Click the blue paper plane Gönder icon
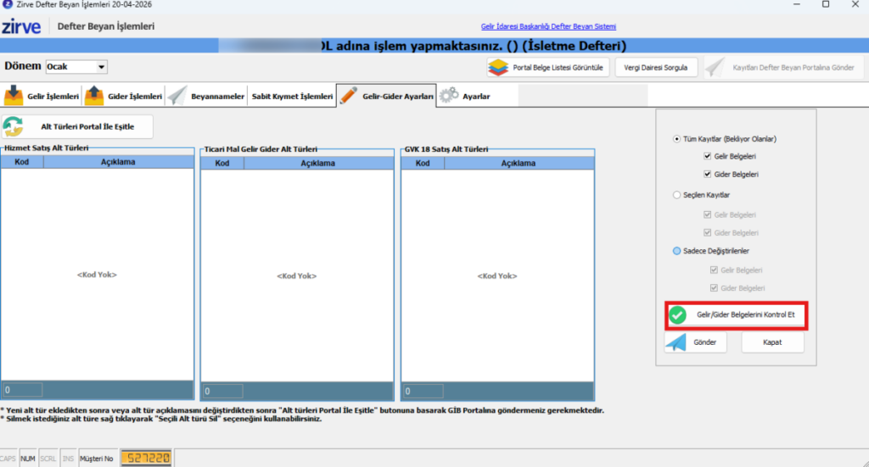This screenshot has height=467, width=869. click(676, 342)
